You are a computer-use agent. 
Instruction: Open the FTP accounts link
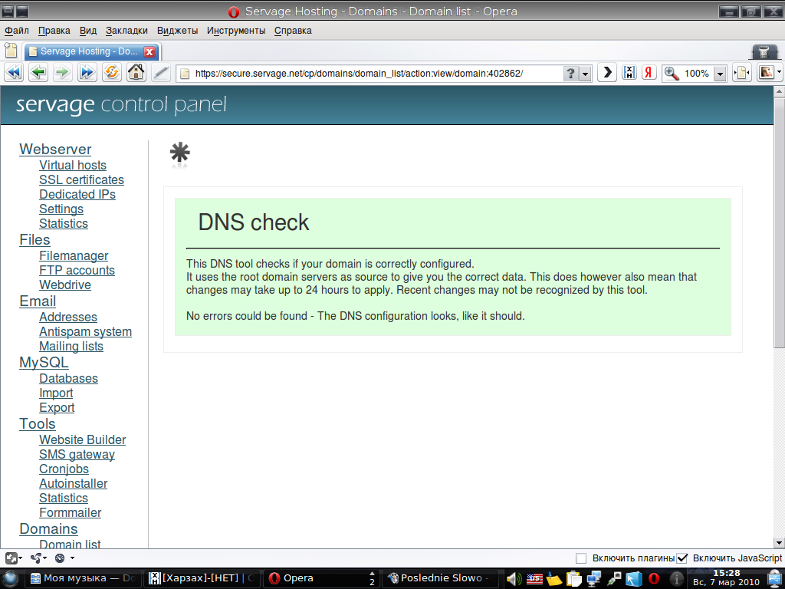coord(77,271)
